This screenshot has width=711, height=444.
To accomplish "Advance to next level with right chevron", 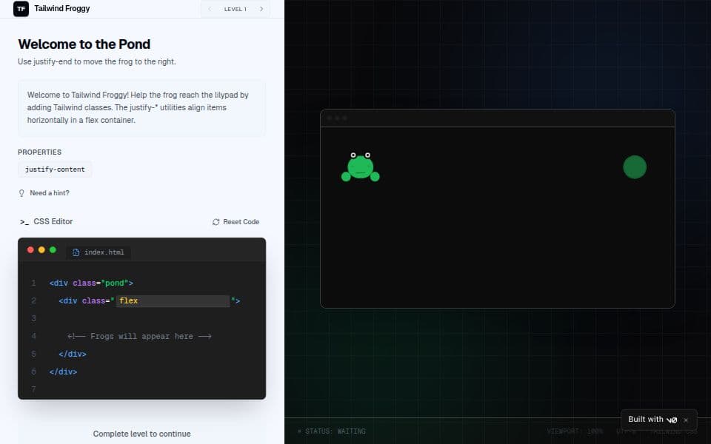I will [x=261, y=9].
